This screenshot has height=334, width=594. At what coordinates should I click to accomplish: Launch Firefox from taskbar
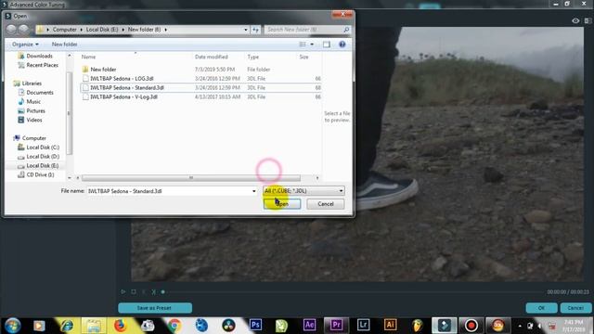click(x=120, y=326)
